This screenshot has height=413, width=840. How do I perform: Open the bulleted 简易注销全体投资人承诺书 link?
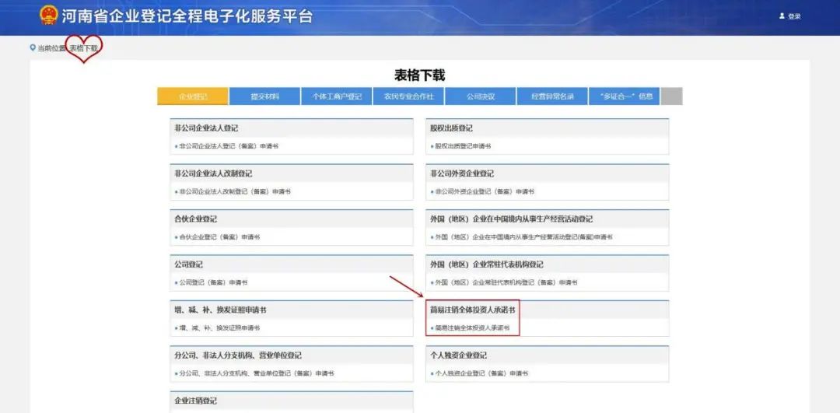pos(472,327)
